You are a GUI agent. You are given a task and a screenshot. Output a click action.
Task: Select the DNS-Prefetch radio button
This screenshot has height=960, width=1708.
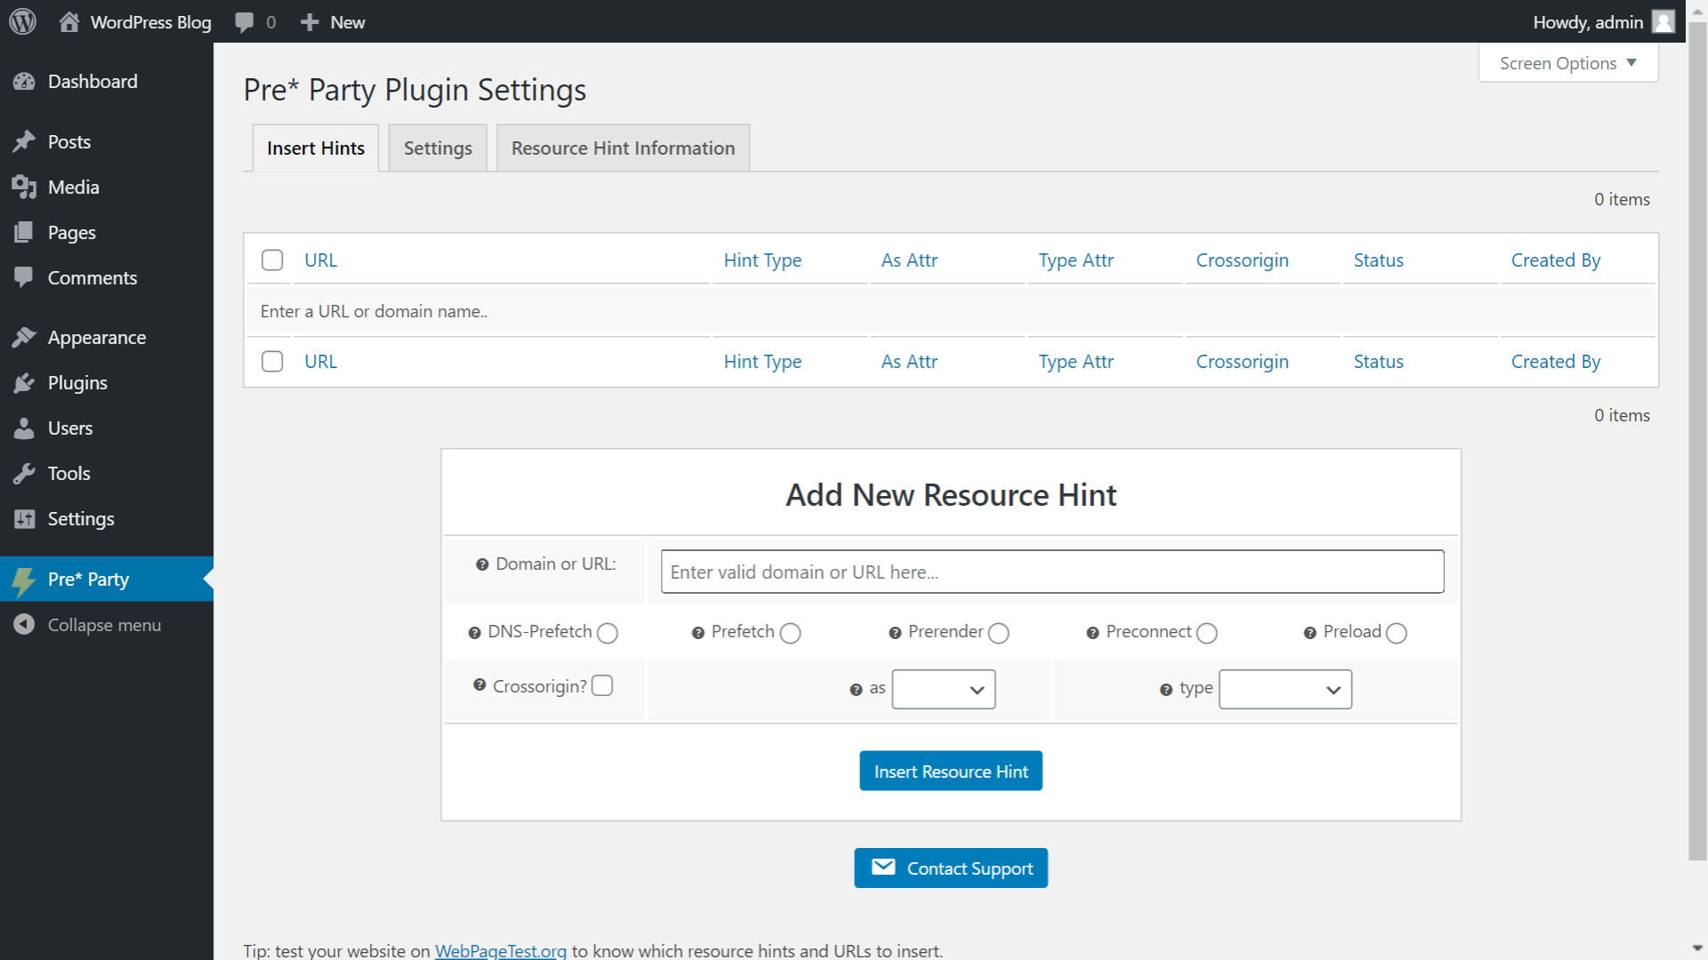click(608, 633)
